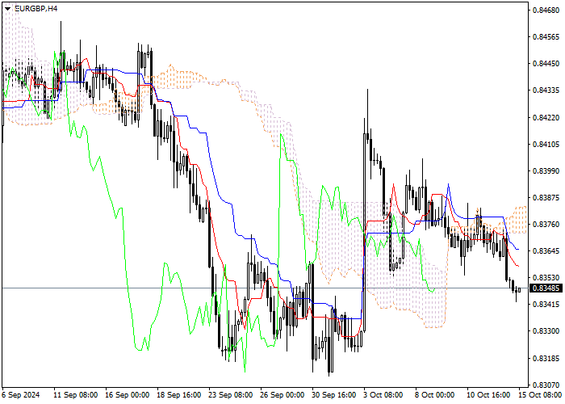Click the 0.83415 price axis label

coord(546,305)
